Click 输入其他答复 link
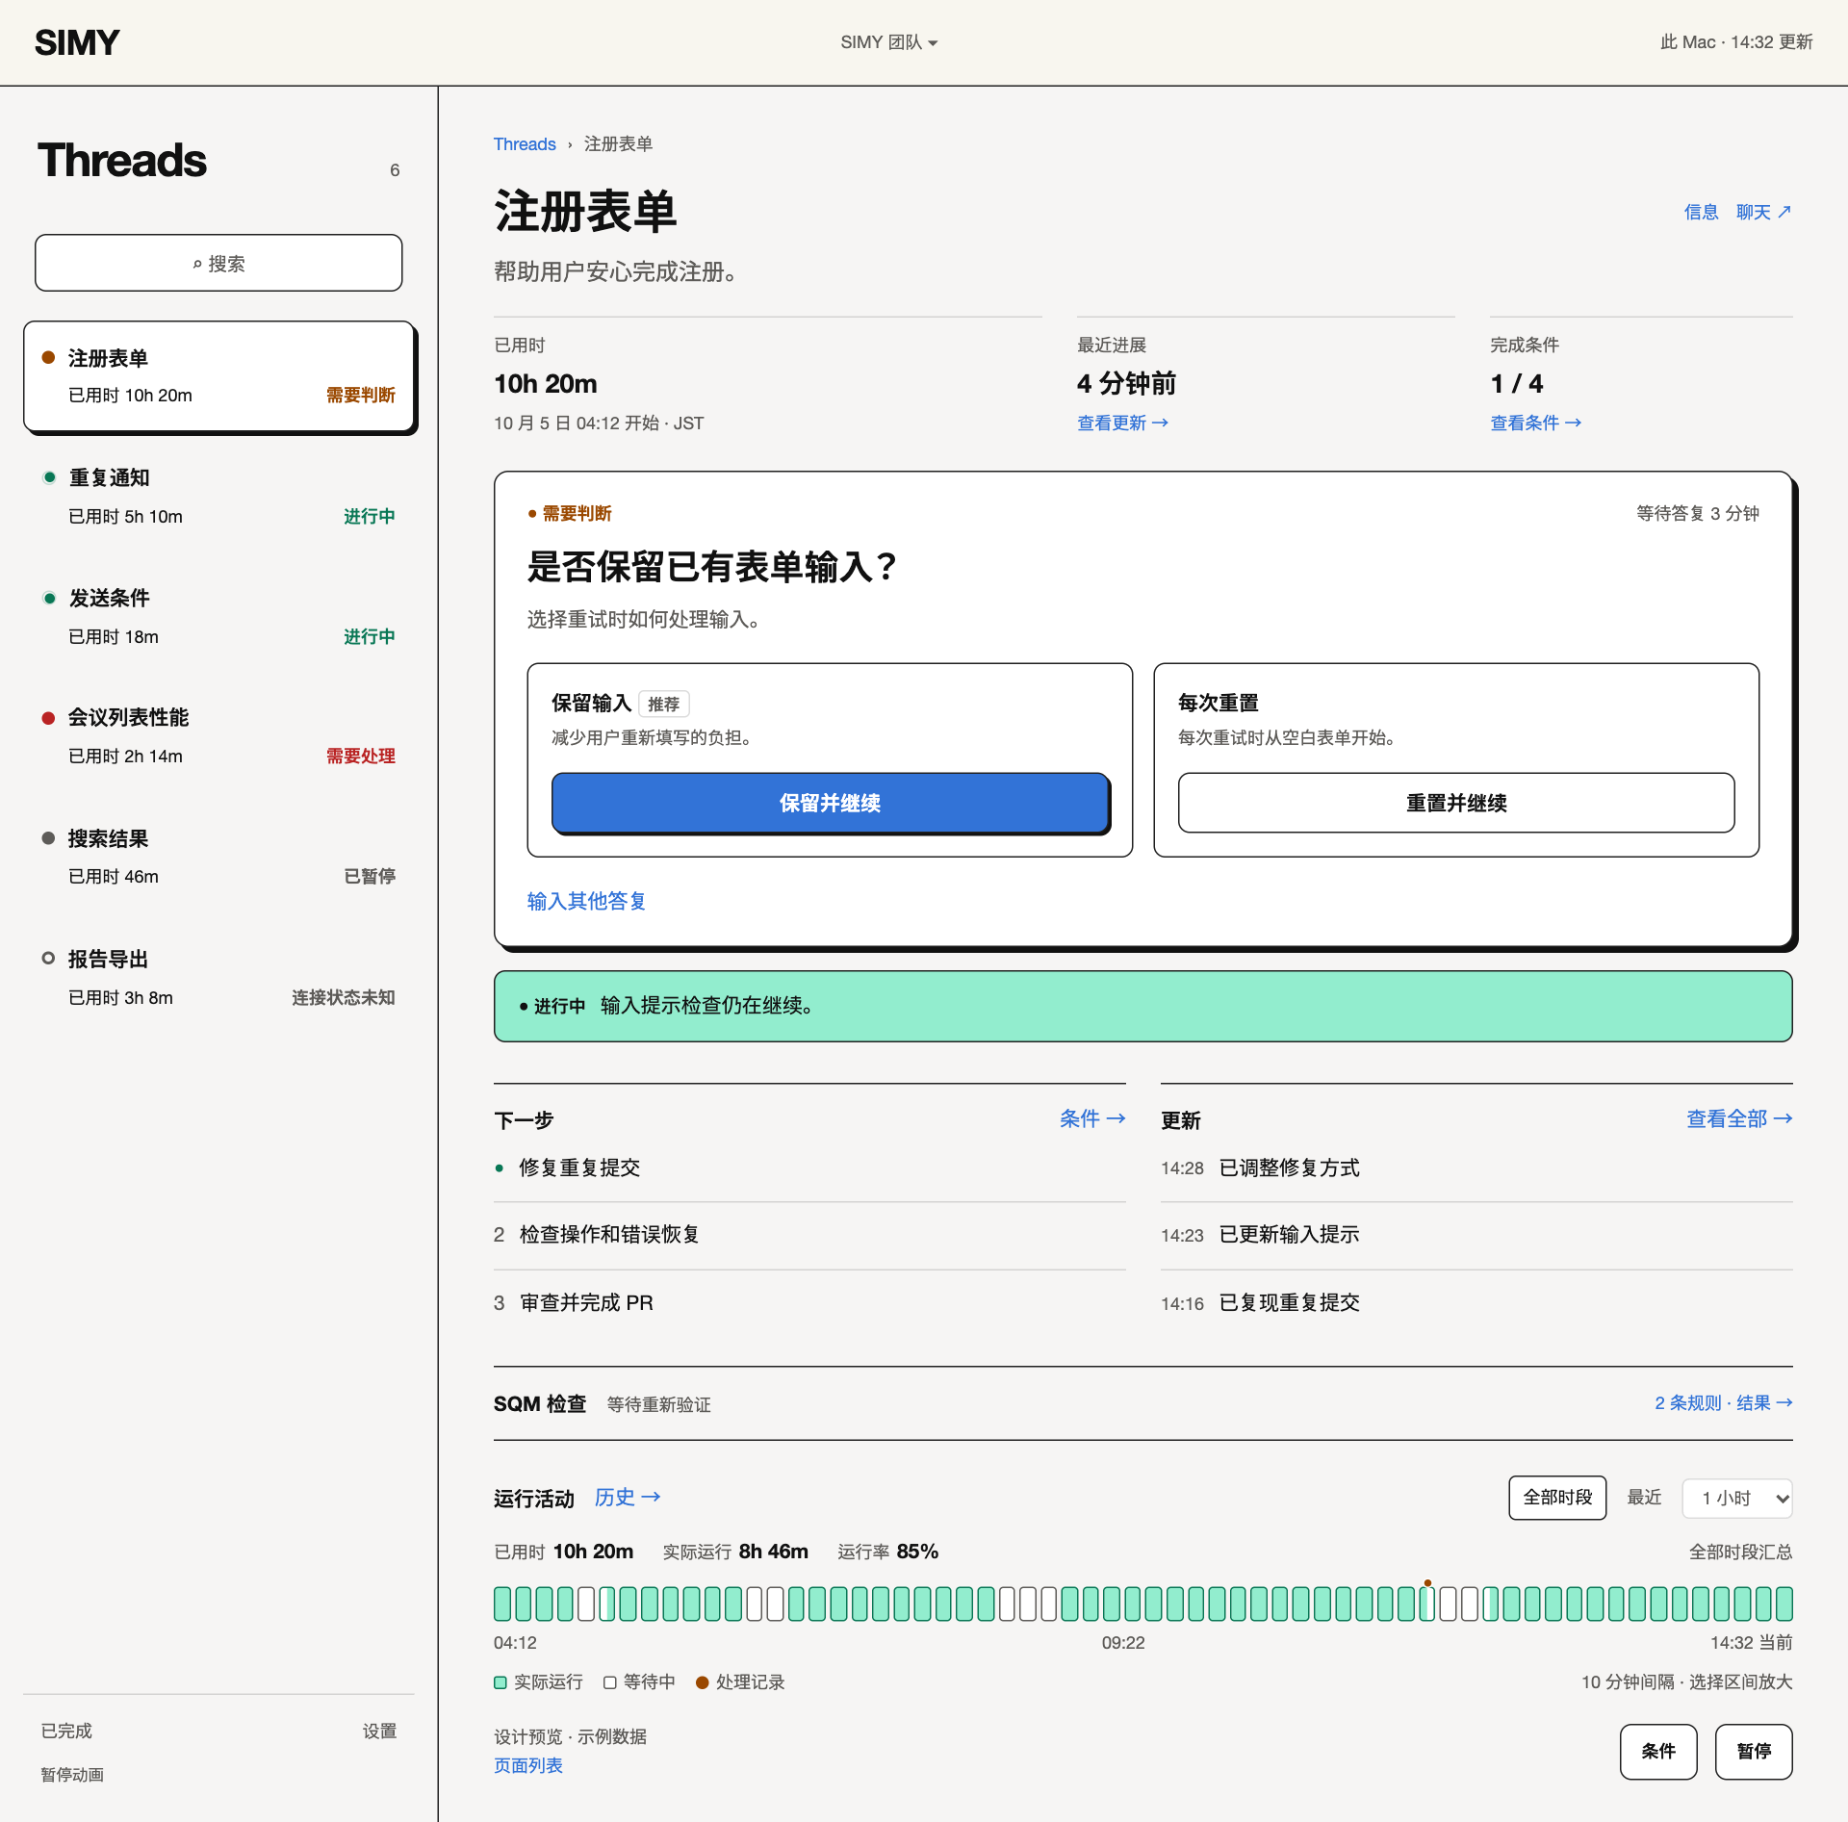Screen dimensions: 1848x1822 pyautogui.click(x=586, y=901)
